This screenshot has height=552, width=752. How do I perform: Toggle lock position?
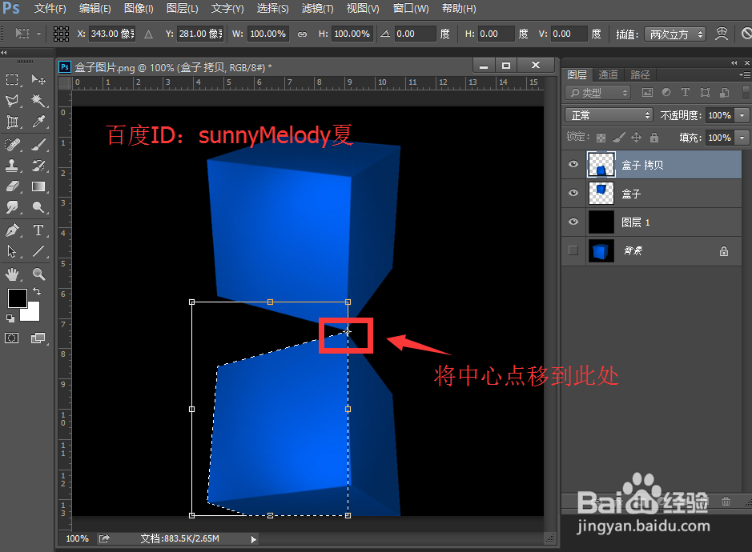point(636,138)
